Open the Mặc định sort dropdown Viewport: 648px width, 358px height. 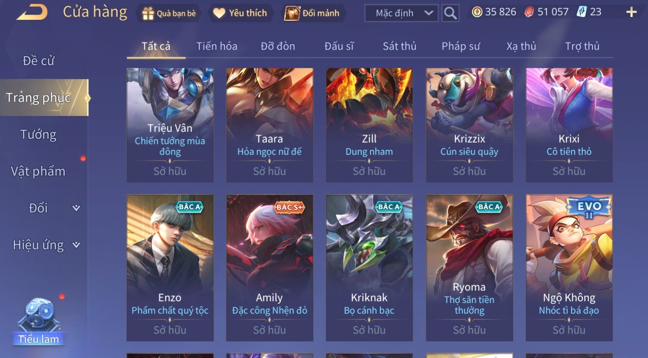click(401, 13)
